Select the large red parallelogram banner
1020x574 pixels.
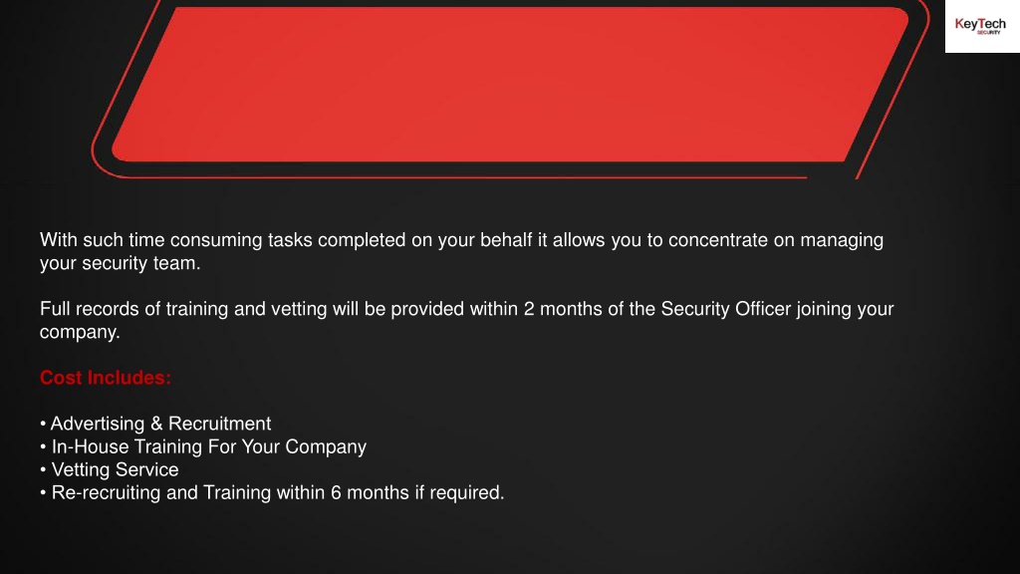click(510, 85)
